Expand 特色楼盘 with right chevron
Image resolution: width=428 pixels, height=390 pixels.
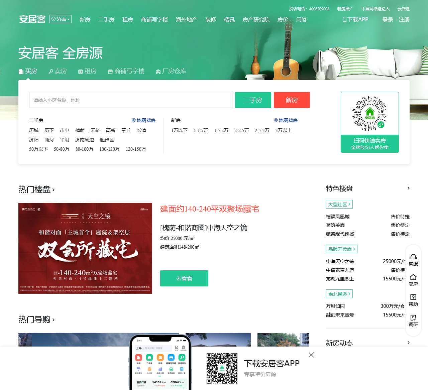point(408,188)
